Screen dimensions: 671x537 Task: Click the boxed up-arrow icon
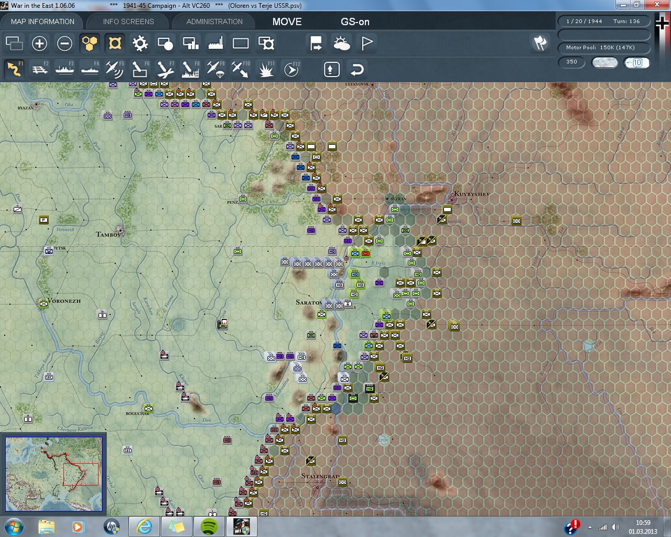(332, 69)
